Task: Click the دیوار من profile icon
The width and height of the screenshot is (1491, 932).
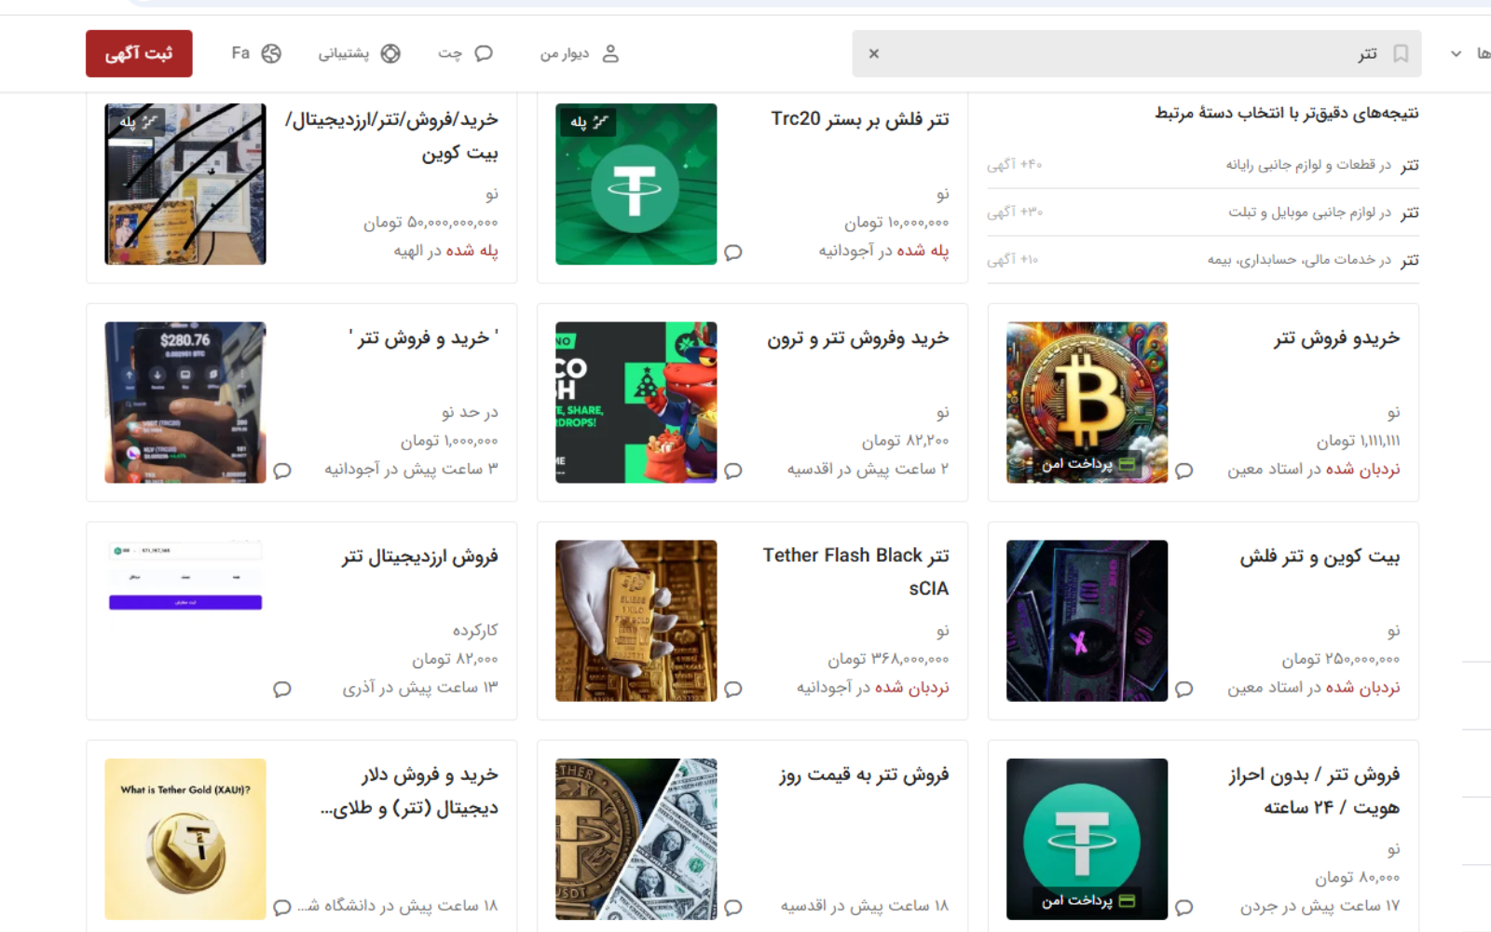Action: click(610, 53)
